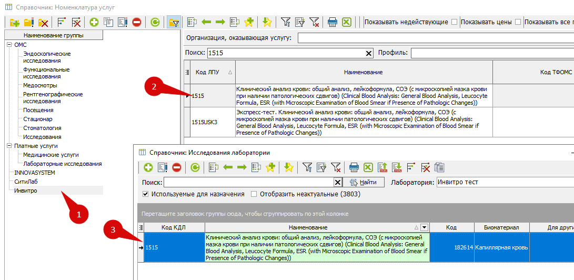The height and width of the screenshot is (280, 574).
Task: Open the Наименование column filter dropdown
Action: click(x=425, y=227)
